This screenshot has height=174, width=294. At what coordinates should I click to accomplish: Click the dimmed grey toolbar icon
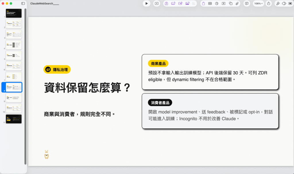click(x=194, y=3)
